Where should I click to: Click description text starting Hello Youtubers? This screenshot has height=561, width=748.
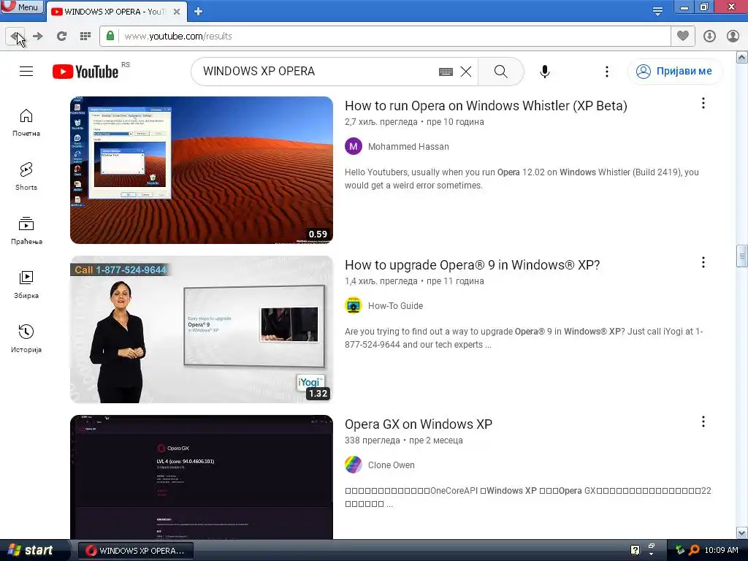click(x=522, y=179)
